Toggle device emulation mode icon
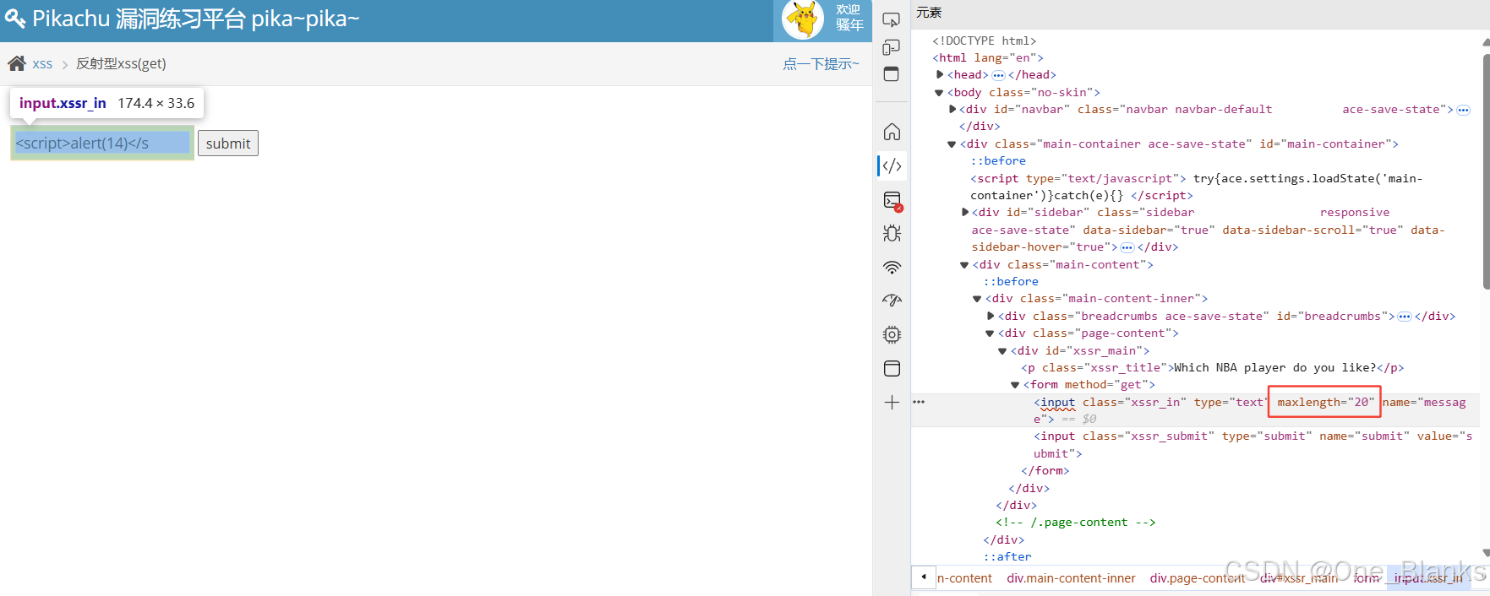The width and height of the screenshot is (1490, 596). pos(892,46)
